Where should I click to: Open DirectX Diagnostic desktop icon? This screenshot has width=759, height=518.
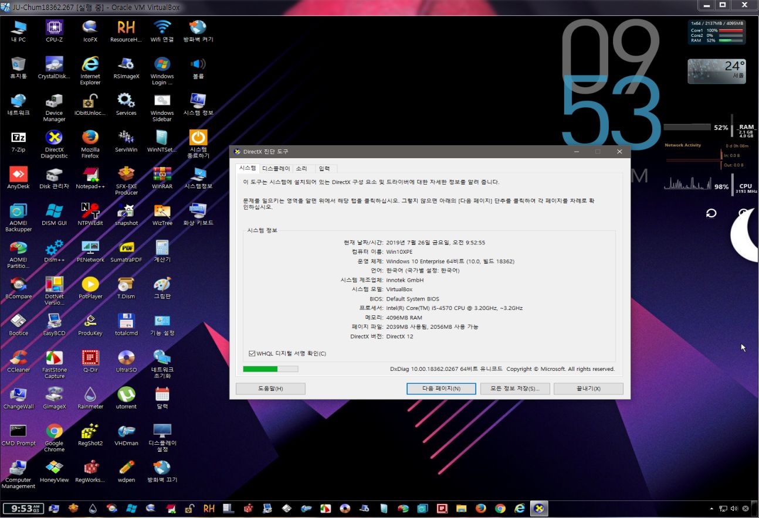click(54, 144)
